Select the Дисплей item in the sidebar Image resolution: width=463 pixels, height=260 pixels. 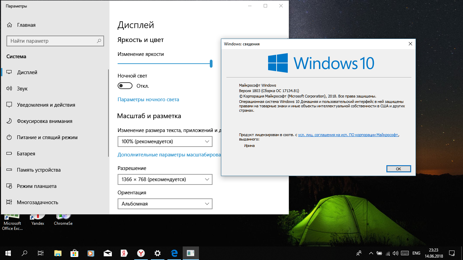coord(54,72)
